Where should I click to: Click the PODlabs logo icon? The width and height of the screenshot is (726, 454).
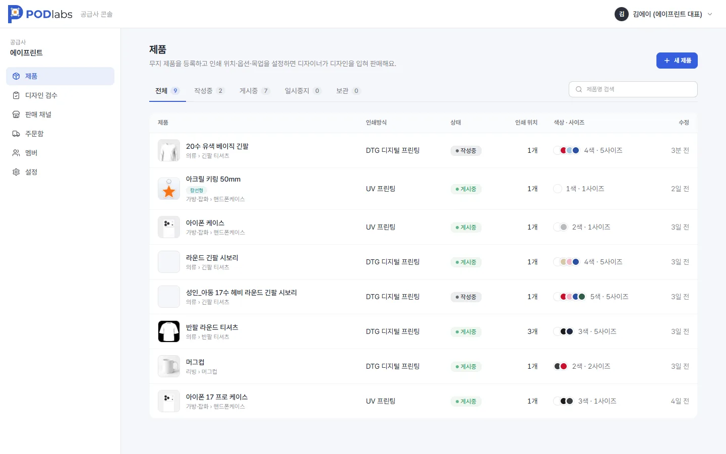[x=15, y=14]
